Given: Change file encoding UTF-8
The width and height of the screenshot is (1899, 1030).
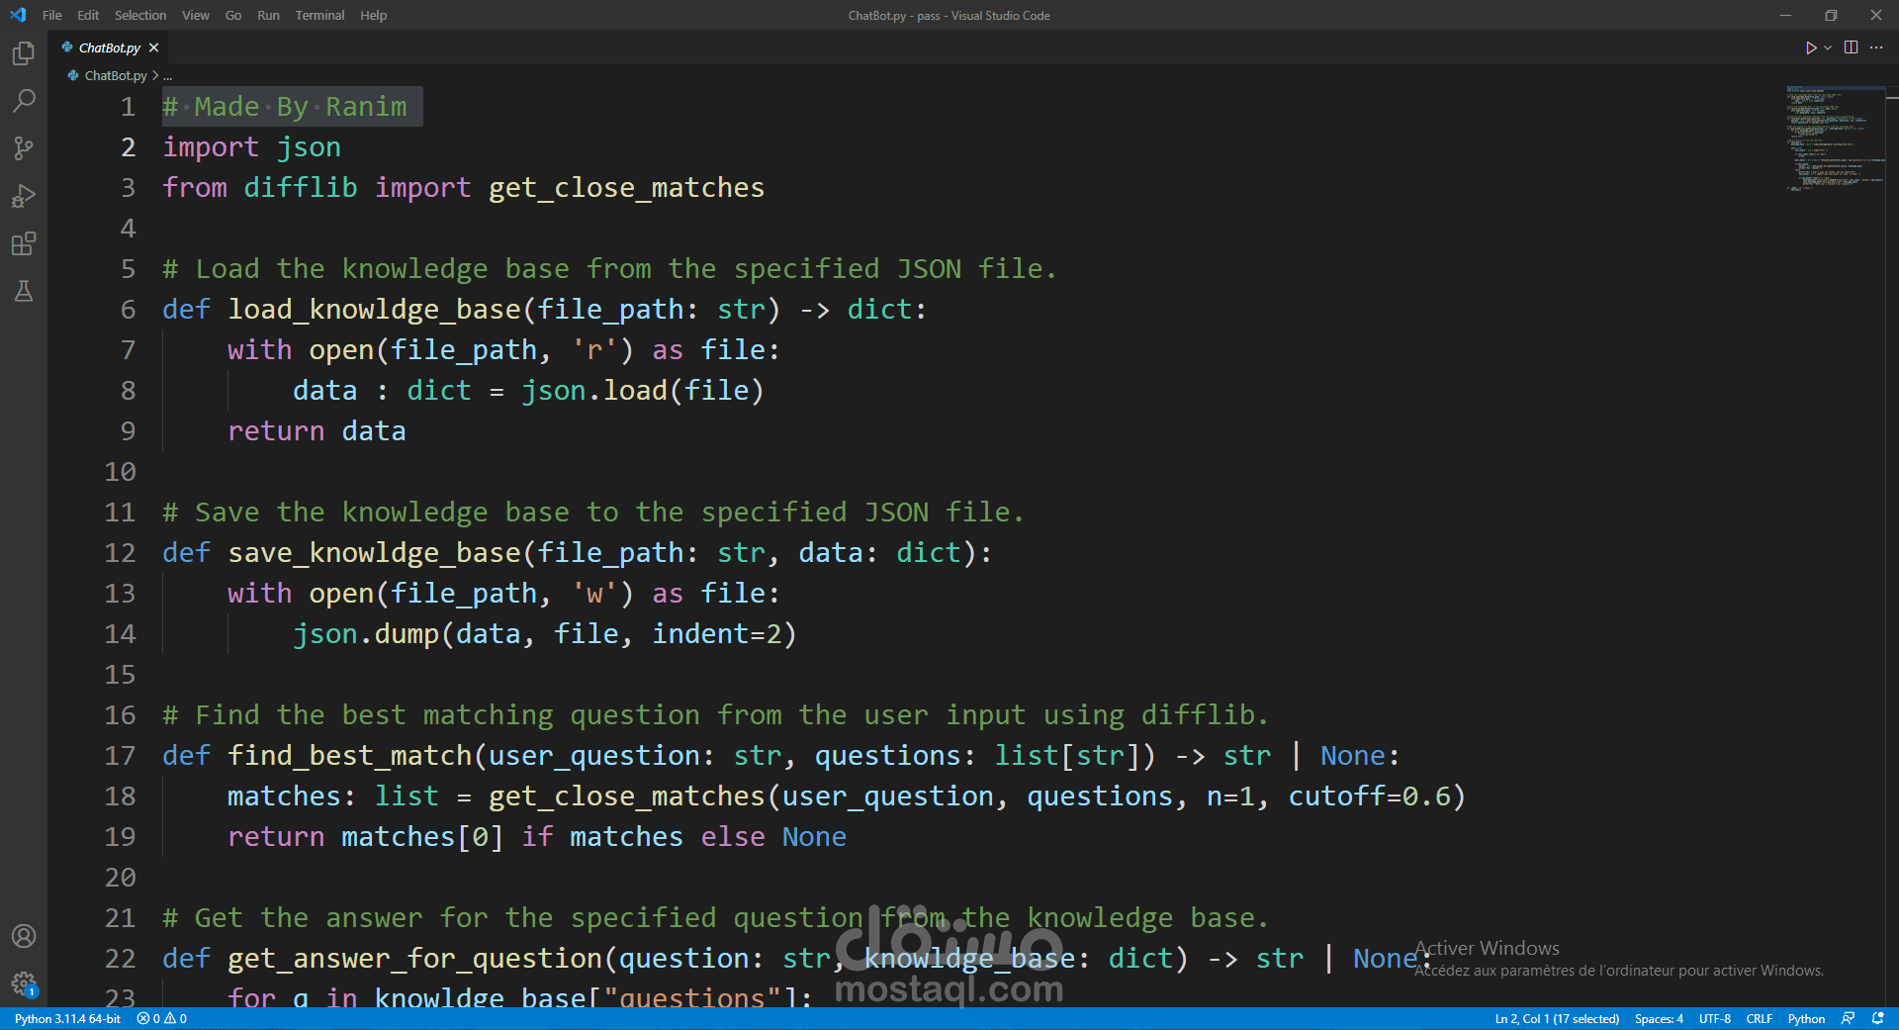Looking at the screenshot, I should coord(1715,1019).
